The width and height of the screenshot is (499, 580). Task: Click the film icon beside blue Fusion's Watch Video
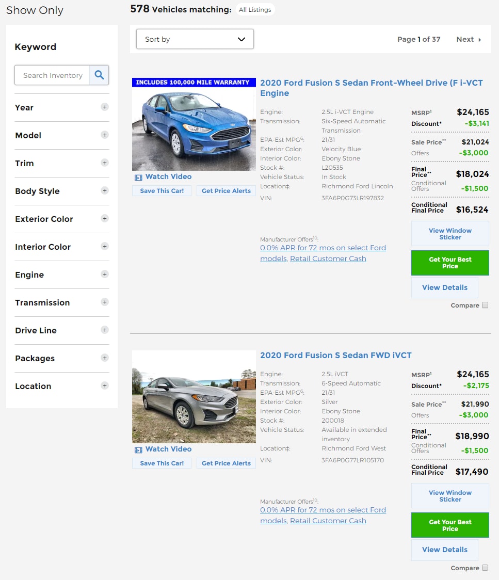pyautogui.click(x=138, y=178)
